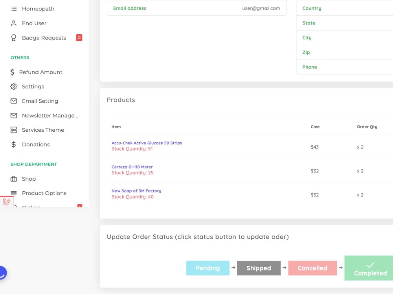This screenshot has width=393, height=294.
Task: Select the Badge Requests ribbon icon
Action: tap(13, 38)
